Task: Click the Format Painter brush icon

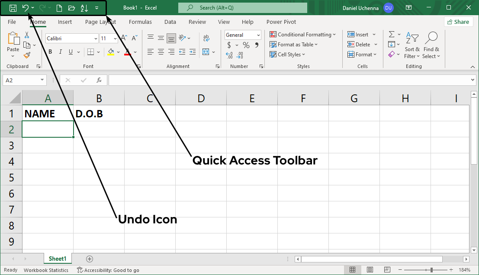Action: tap(27, 55)
